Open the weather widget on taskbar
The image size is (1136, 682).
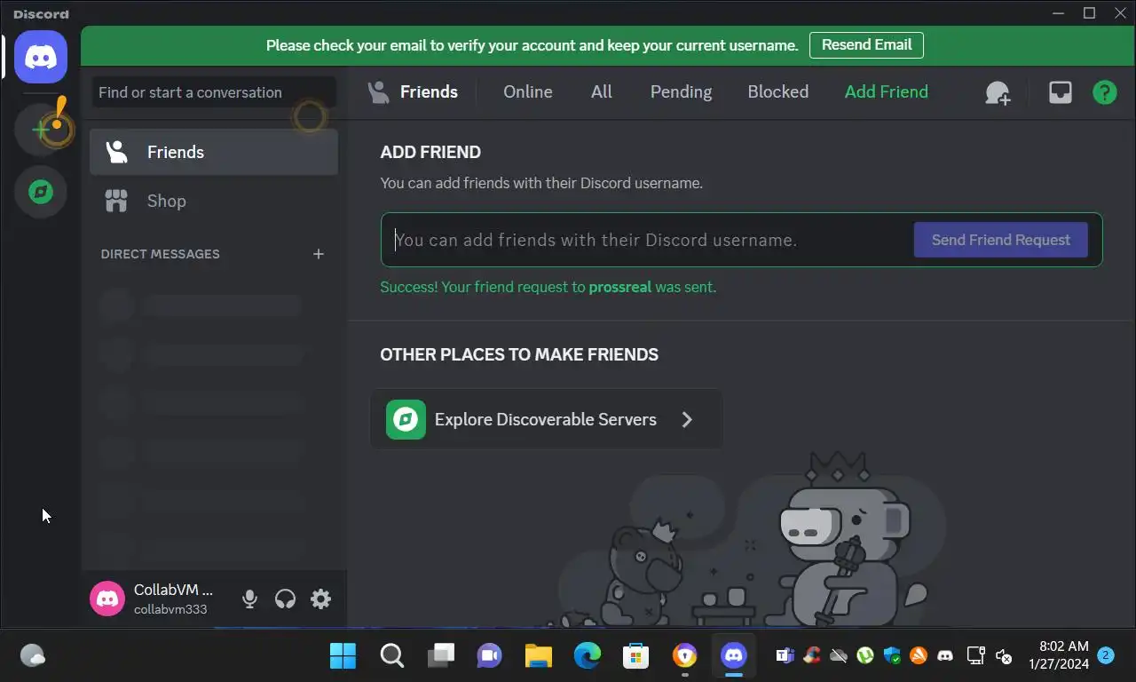pyautogui.click(x=33, y=656)
